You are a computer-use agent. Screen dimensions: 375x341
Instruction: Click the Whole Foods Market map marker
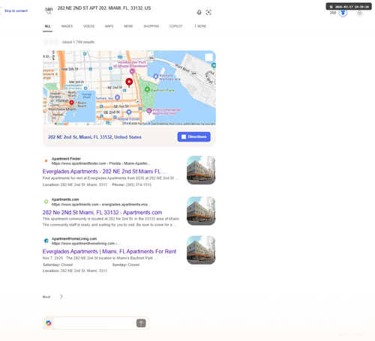point(129,112)
